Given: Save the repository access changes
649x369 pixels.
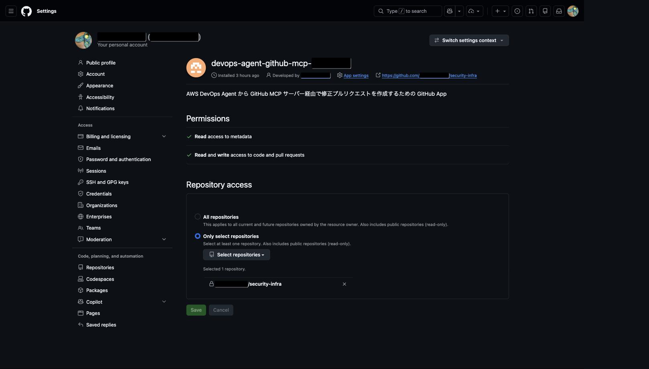Looking at the screenshot, I should click(196, 310).
